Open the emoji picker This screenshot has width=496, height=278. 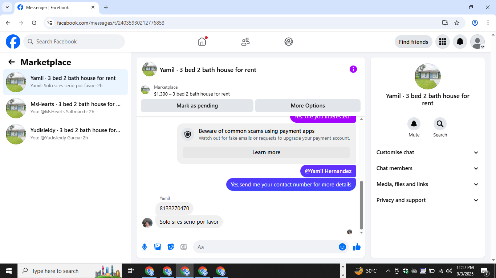pyautogui.click(x=342, y=247)
